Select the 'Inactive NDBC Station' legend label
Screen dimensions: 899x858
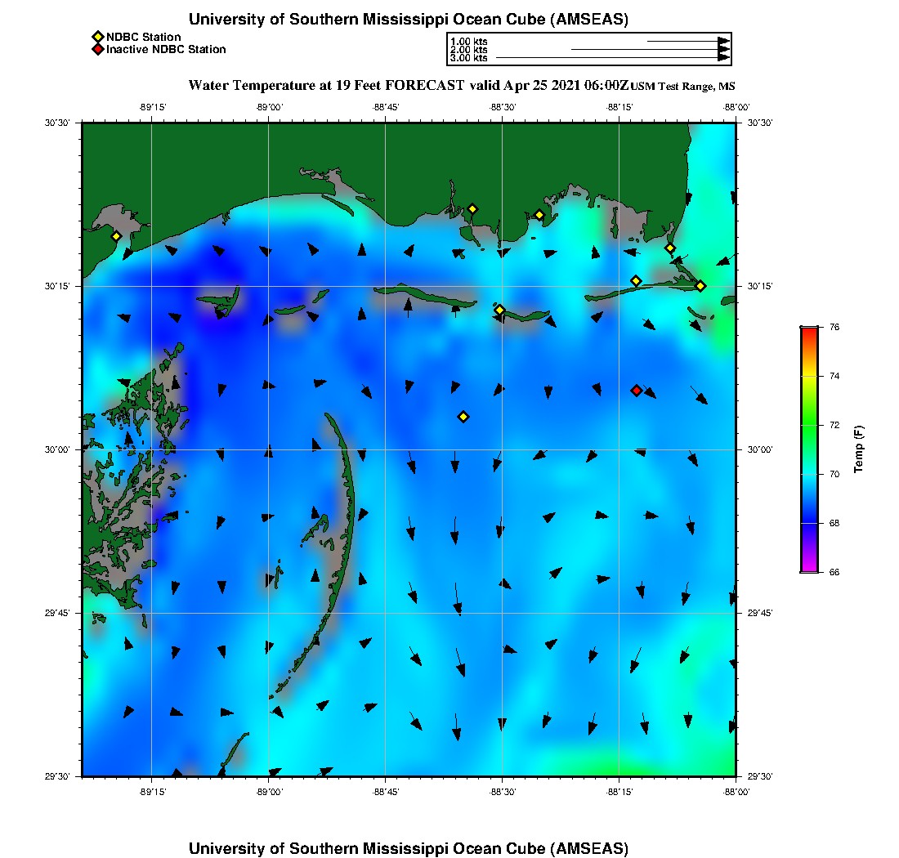click(166, 50)
